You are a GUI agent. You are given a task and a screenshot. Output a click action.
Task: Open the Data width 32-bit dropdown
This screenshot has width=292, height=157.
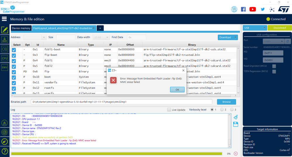click(101, 37)
